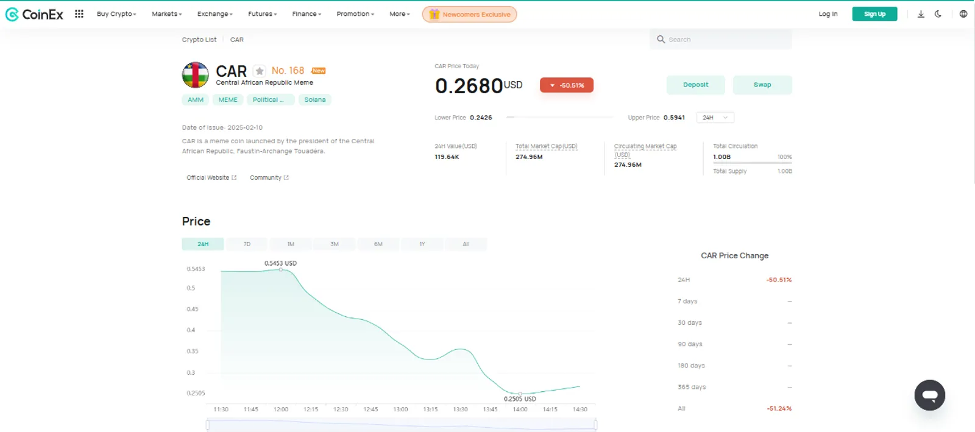The image size is (975, 432).
Task: Open the Community link
Action: click(269, 178)
